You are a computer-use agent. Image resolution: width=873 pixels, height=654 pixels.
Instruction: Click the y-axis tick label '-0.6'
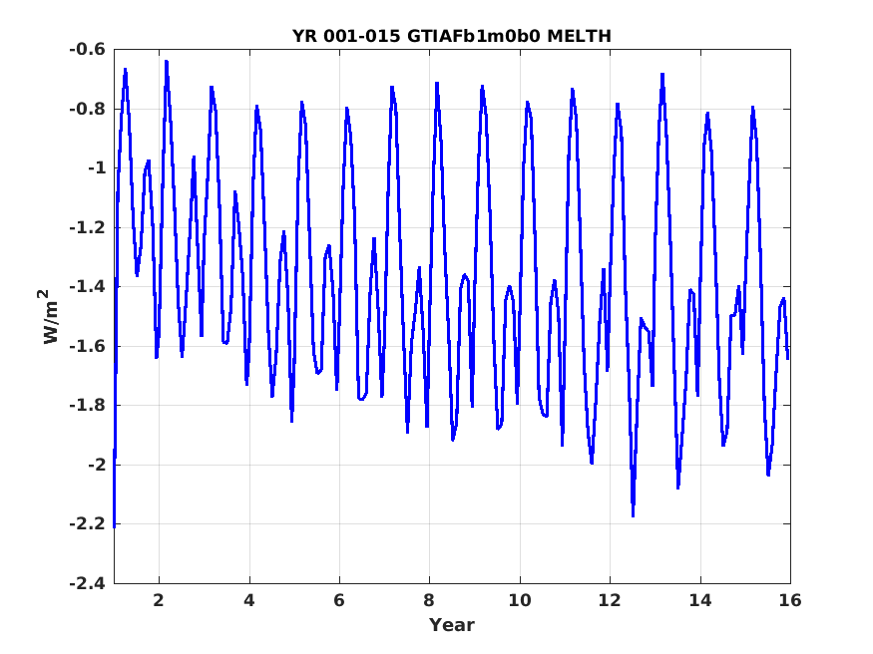tap(88, 50)
